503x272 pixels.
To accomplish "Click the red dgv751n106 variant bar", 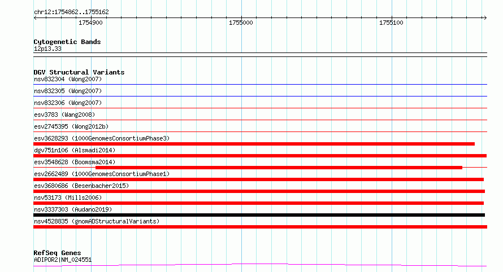I will pyautogui.click(x=260, y=156).
